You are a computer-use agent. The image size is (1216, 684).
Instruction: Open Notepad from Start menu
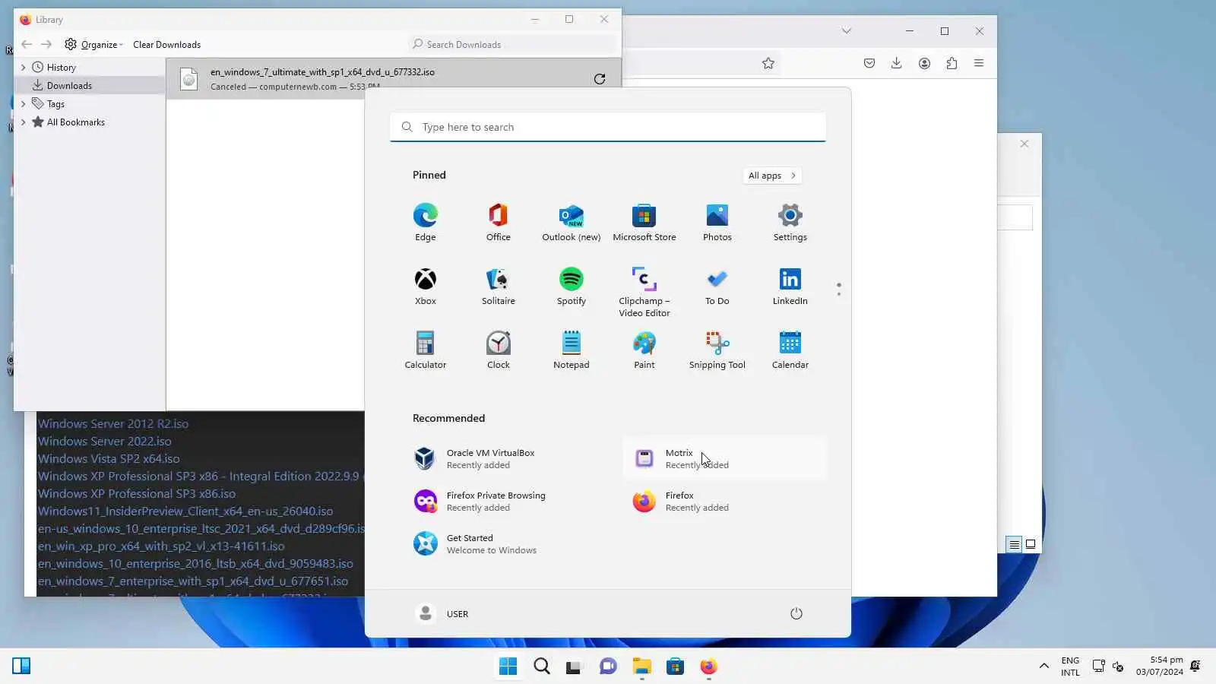572,350
